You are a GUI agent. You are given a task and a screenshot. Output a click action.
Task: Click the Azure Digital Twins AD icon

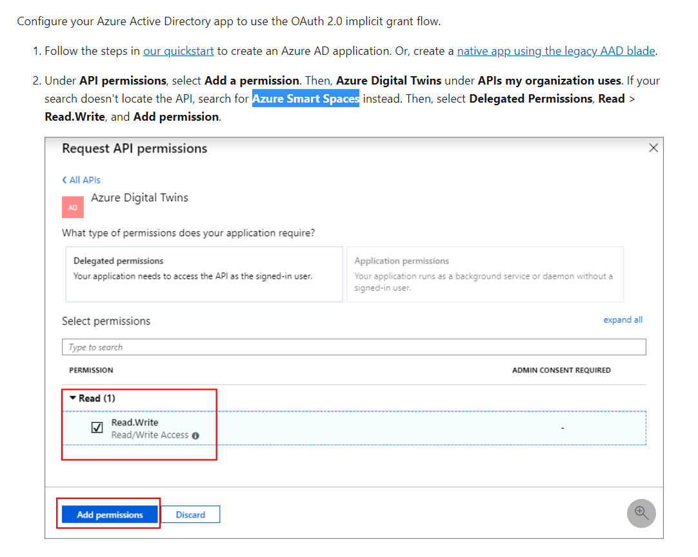coord(72,207)
